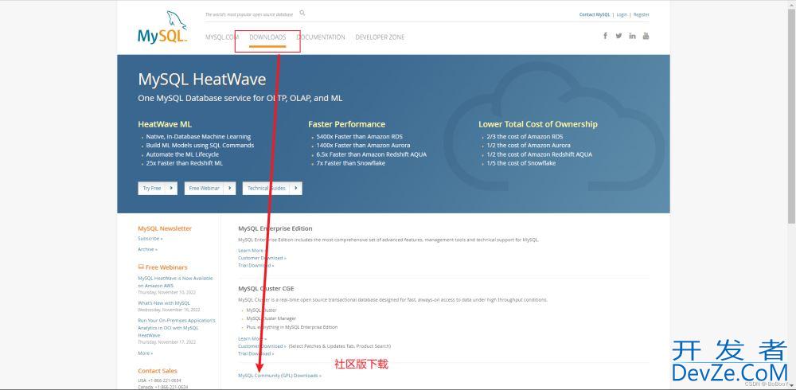Image resolution: width=796 pixels, height=390 pixels.
Task: Open MySQL's Twitter page icon
Action: coord(618,36)
